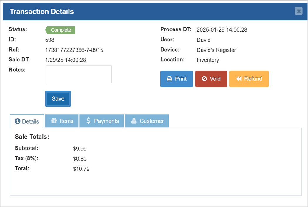
Task: Switch to the Items tab
Action: coord(61,121)
